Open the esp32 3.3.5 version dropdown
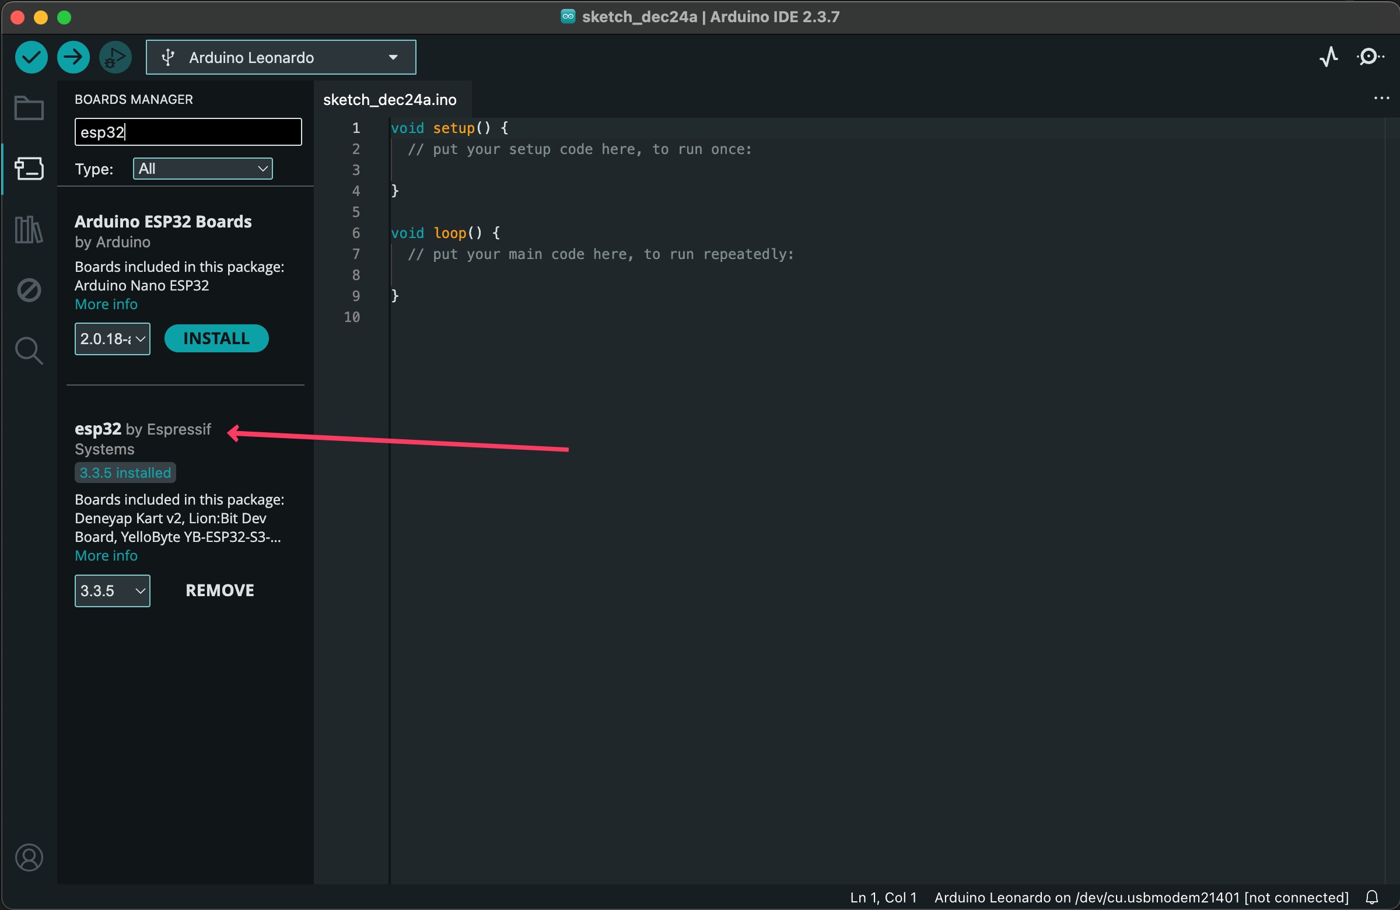 (x=112, y=590)
